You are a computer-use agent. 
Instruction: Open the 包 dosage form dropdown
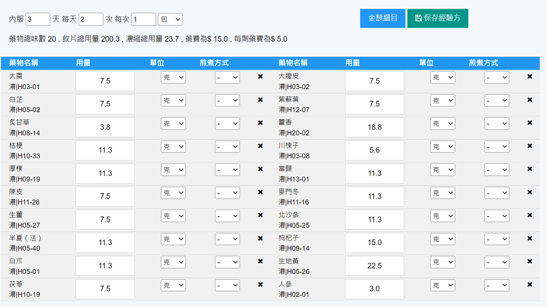click(x=170, y=19)
